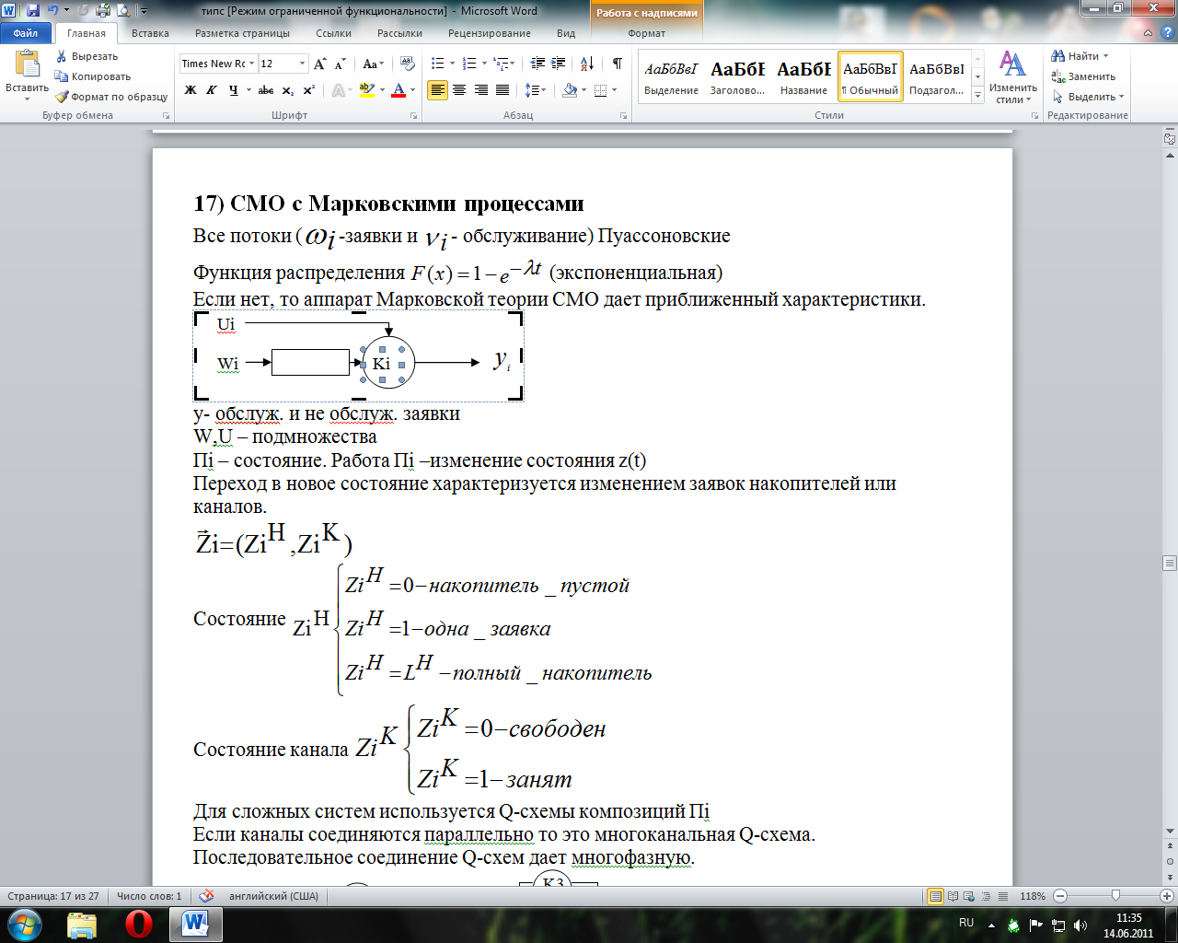Open font size dropdown showing 12
1178x943 pixels.
303,64
